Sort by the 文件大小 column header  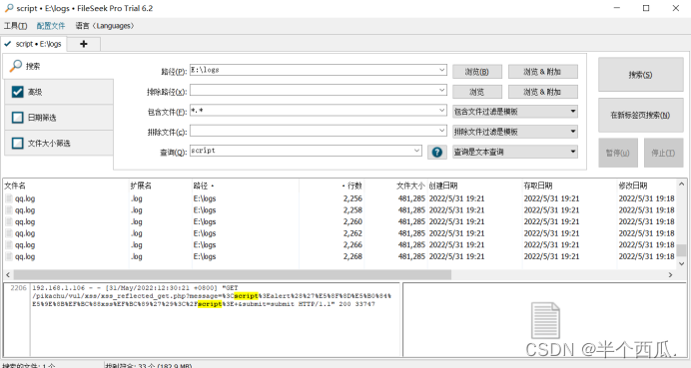point(395,185)
